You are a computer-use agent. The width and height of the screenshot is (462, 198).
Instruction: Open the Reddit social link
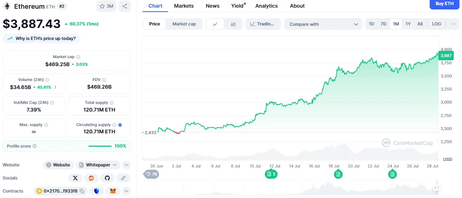(x=91, y=178)
